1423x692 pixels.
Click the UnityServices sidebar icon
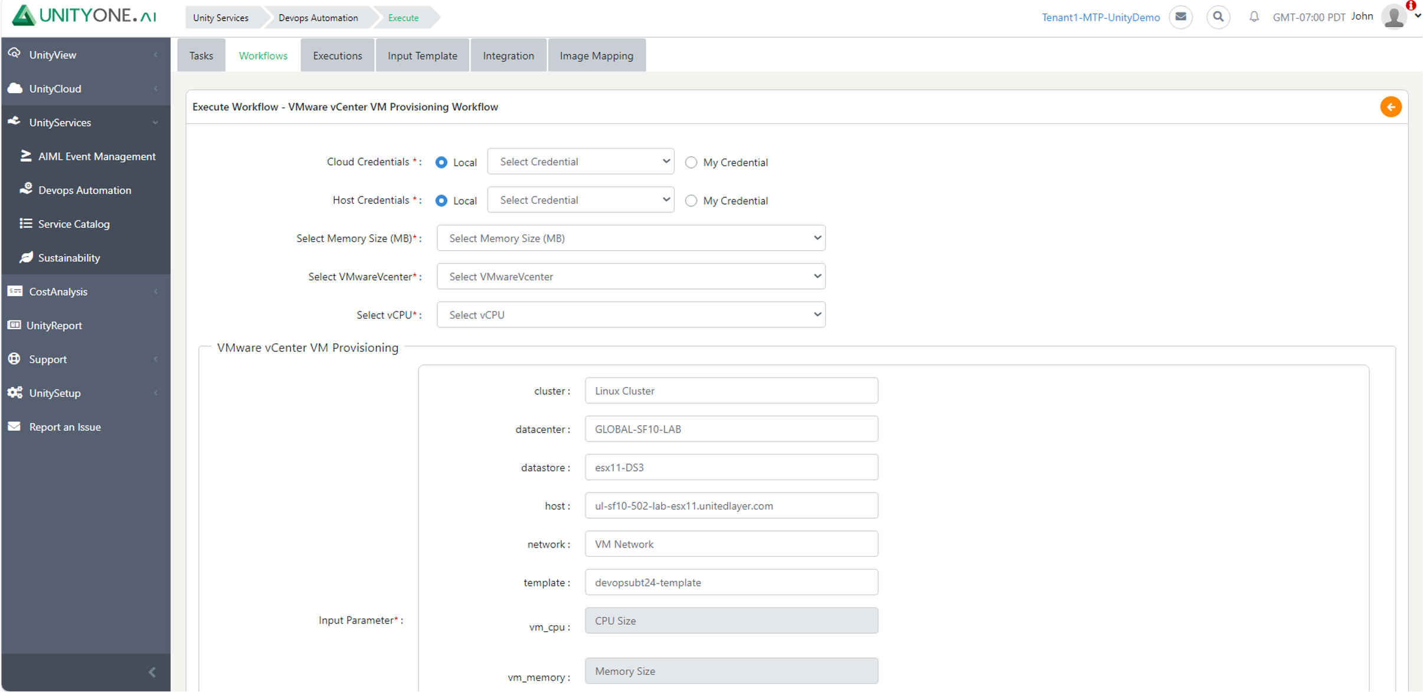(14, 122)
